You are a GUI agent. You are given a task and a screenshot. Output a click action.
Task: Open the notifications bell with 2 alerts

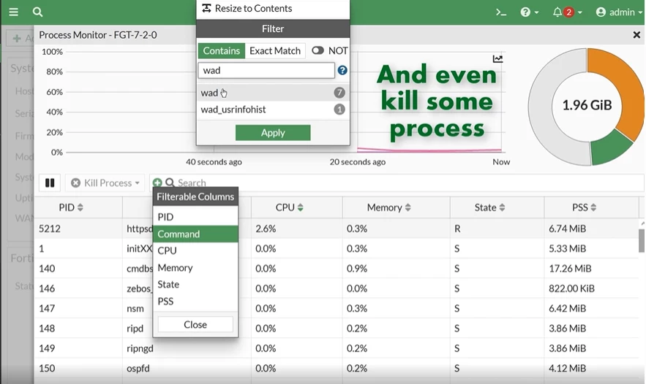point(567,12)
